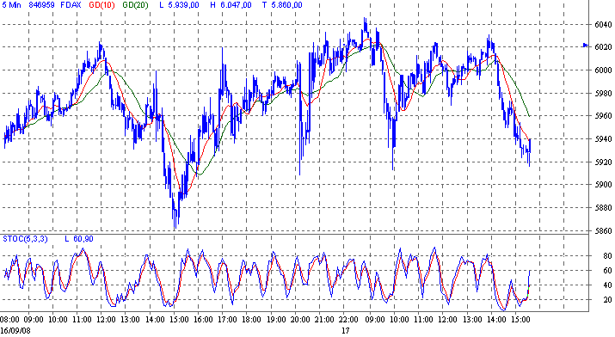This screenshot has width=615, height=337.
Task: Click the date label '17'
Action: coord(345,330)
